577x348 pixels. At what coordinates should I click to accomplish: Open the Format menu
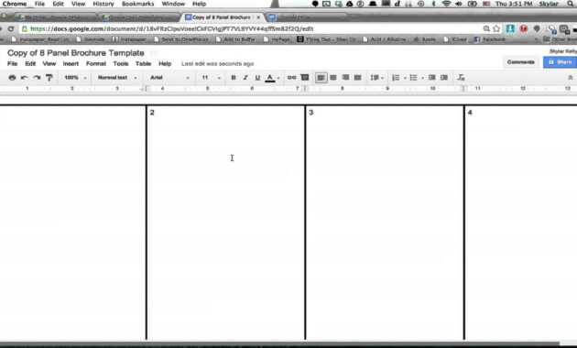point(96,63)
